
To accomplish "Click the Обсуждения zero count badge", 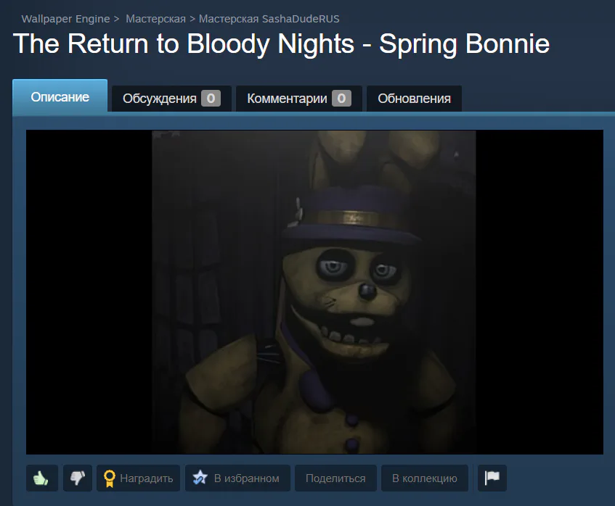I will (x=211, y=99).
